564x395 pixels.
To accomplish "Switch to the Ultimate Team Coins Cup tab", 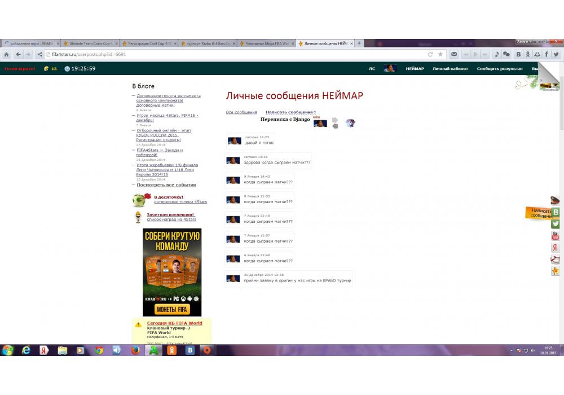I will pos(89,43).
